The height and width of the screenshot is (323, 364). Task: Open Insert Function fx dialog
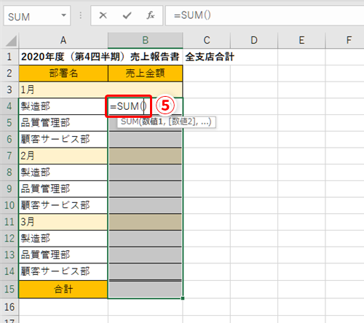[x=151, y=15]
